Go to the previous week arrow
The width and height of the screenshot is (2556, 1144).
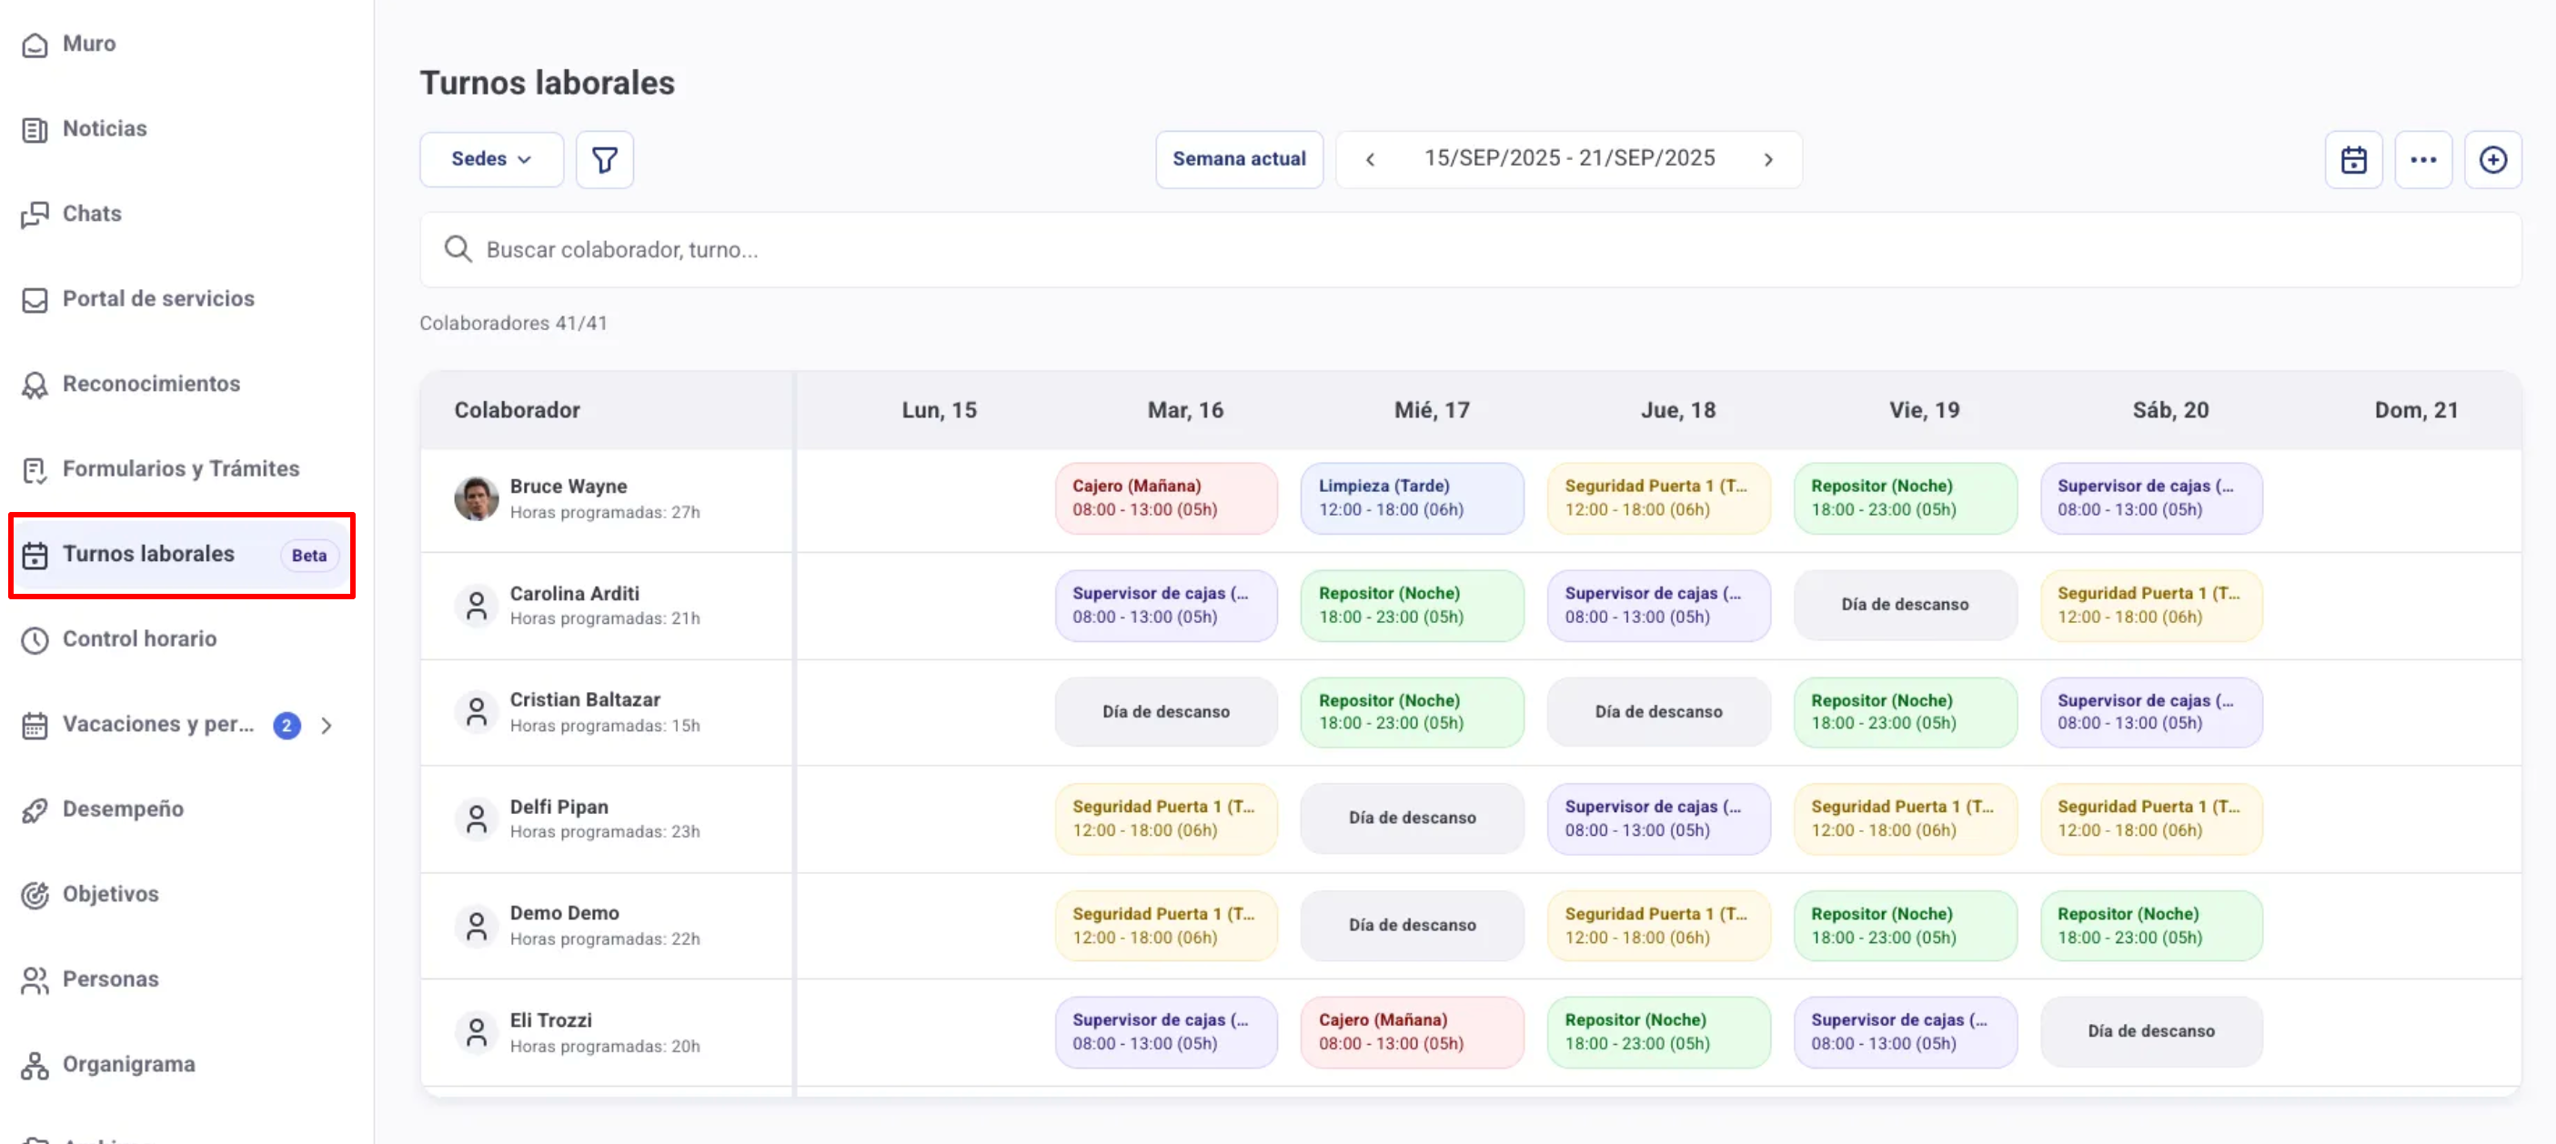tap(1369, 160)
